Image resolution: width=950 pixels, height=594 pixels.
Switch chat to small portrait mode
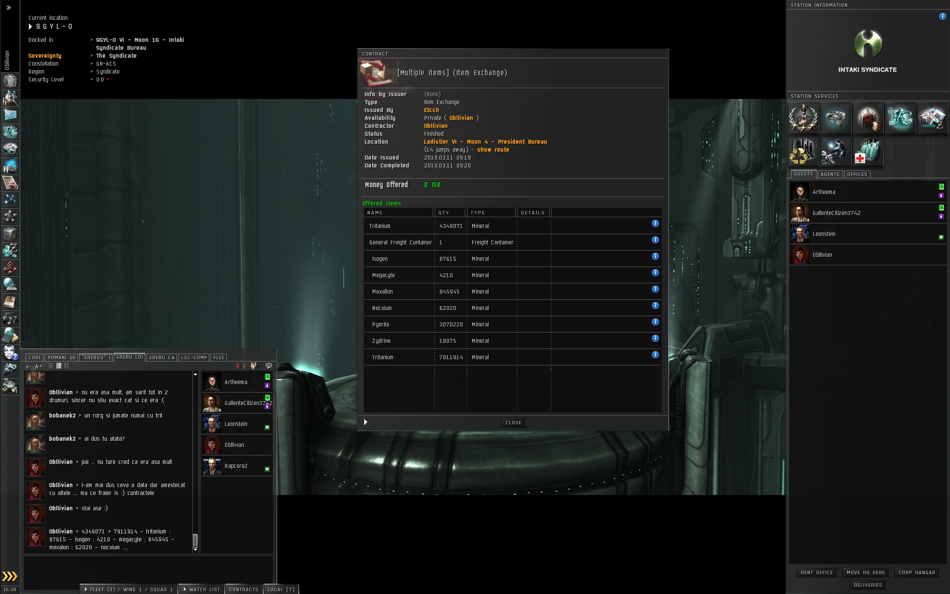(x=59, y=366)
